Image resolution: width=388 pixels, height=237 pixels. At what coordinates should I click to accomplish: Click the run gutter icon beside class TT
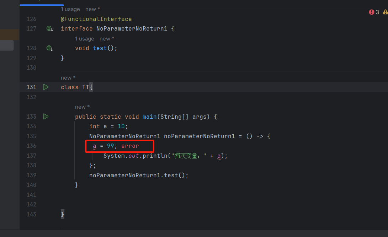pos(46,87)
